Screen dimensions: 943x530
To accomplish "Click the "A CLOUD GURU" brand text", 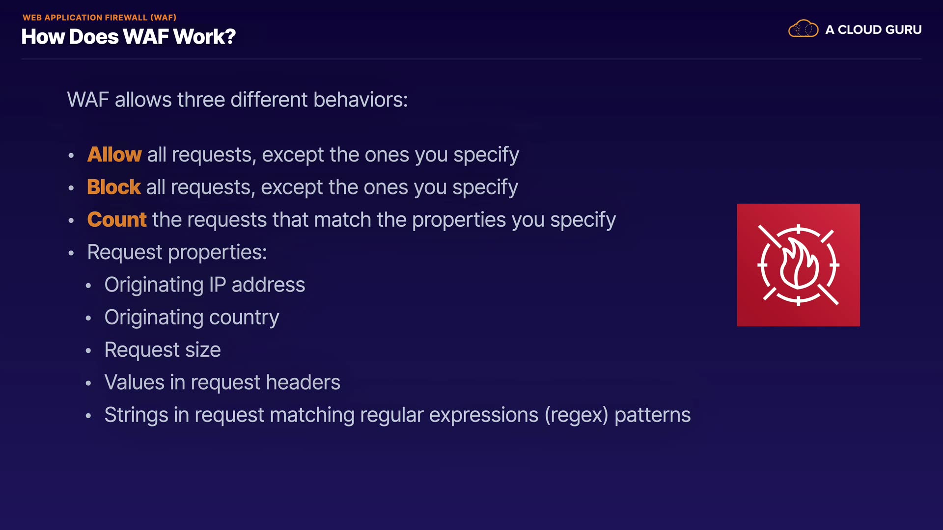I will [x=873, y=30].
